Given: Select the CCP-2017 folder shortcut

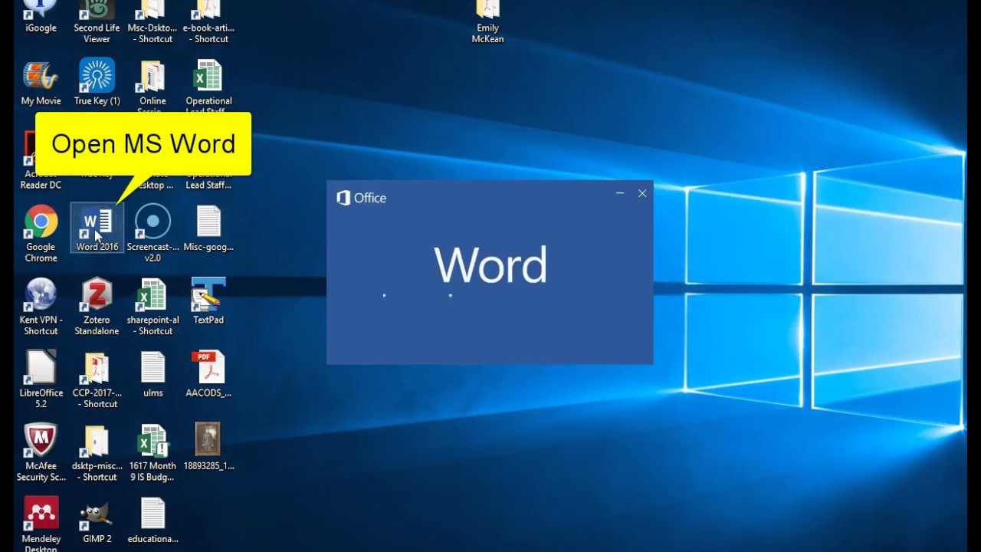Looking at the screenshot, I should (97, 379).
